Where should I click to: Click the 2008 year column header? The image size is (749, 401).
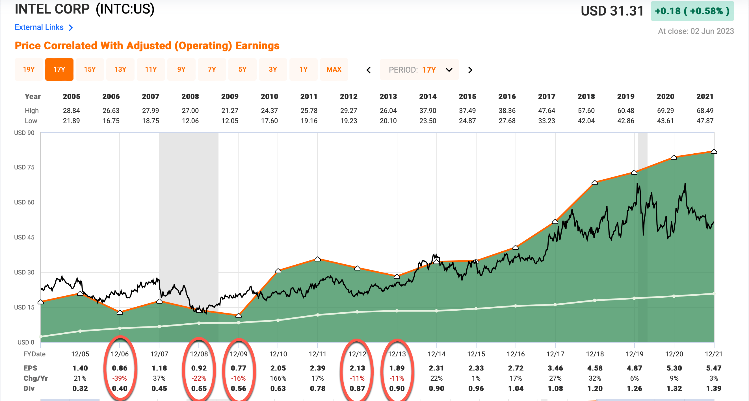pos(190,97)
